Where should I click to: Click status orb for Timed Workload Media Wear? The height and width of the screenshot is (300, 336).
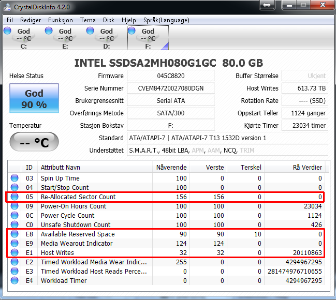tap(14, 262)
